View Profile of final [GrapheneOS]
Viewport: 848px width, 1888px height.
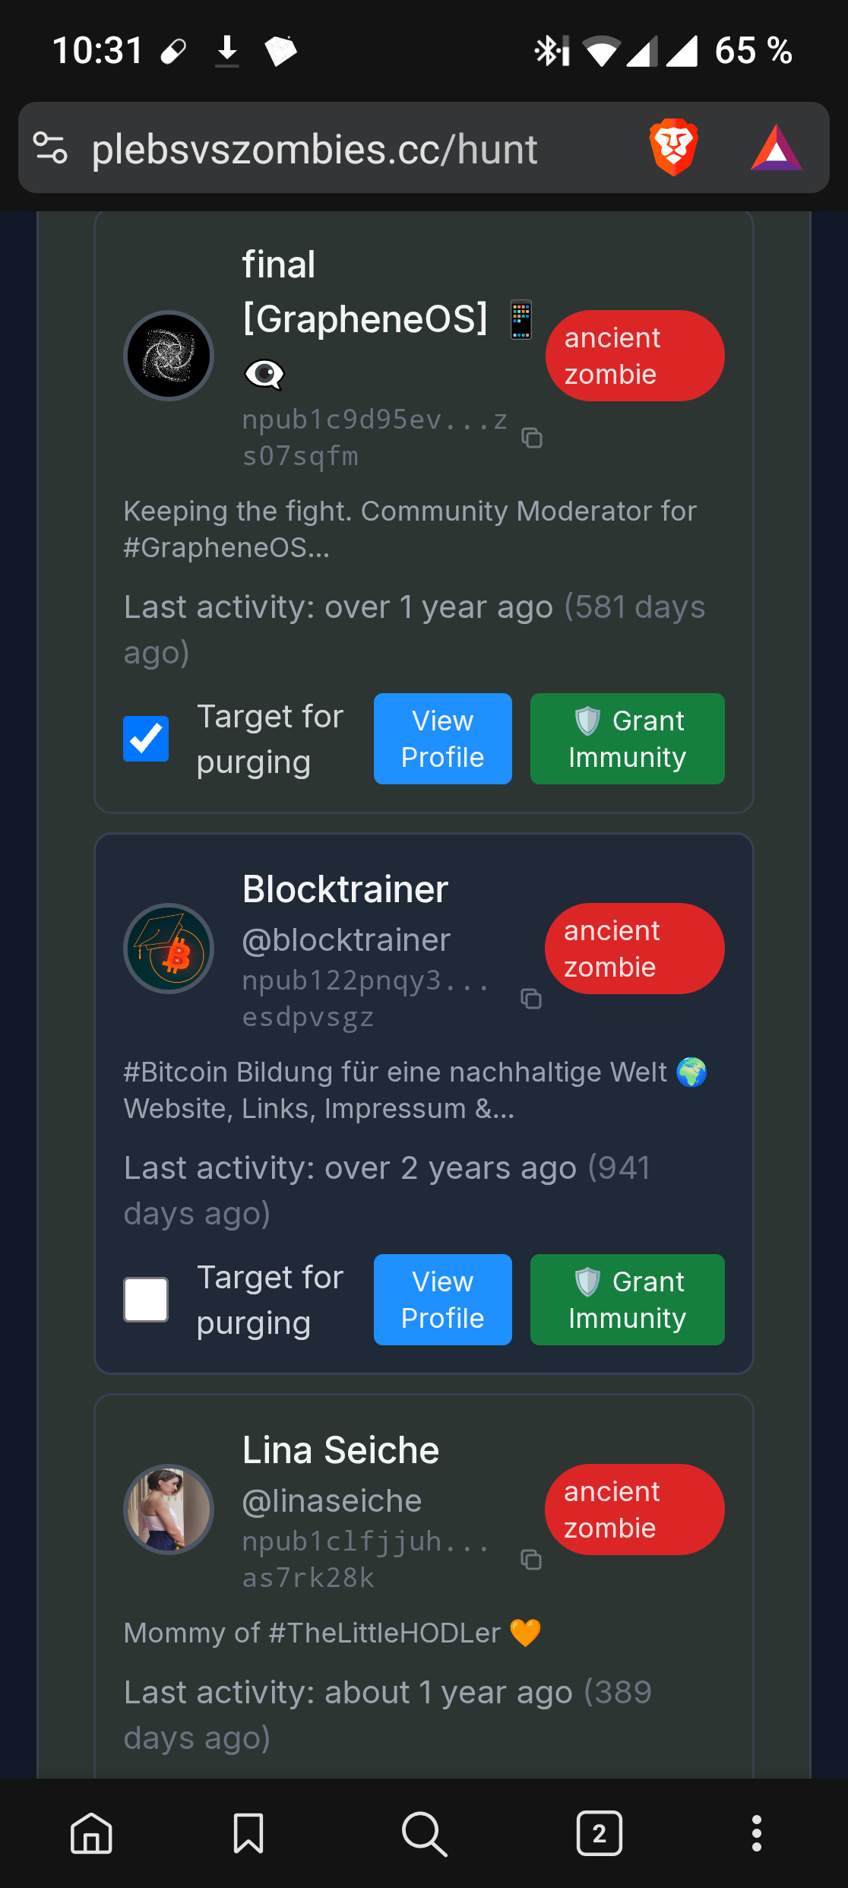pos(442,739)
